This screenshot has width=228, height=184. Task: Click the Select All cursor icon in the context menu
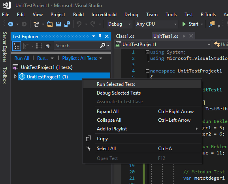tap(89, 148)
